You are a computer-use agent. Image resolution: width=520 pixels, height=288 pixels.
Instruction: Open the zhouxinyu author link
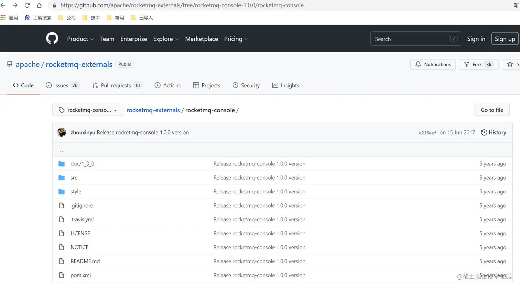tap(83, 132)
